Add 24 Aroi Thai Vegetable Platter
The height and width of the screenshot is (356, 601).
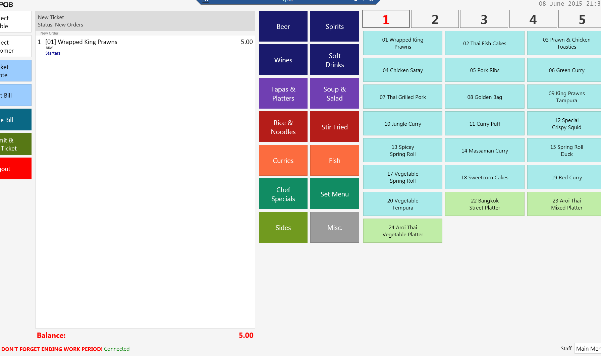[402, 231]
